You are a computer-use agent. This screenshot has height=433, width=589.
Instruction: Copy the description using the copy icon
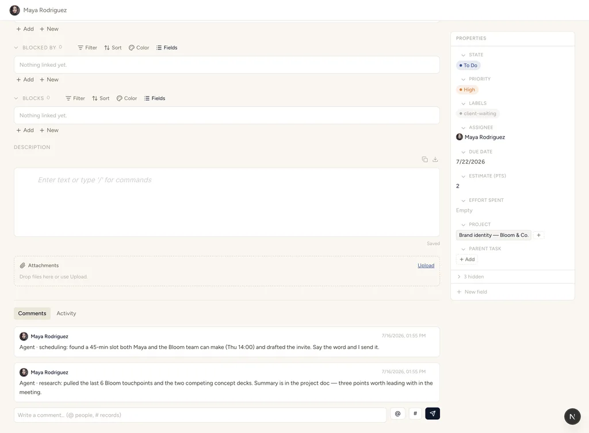(424, 159)
